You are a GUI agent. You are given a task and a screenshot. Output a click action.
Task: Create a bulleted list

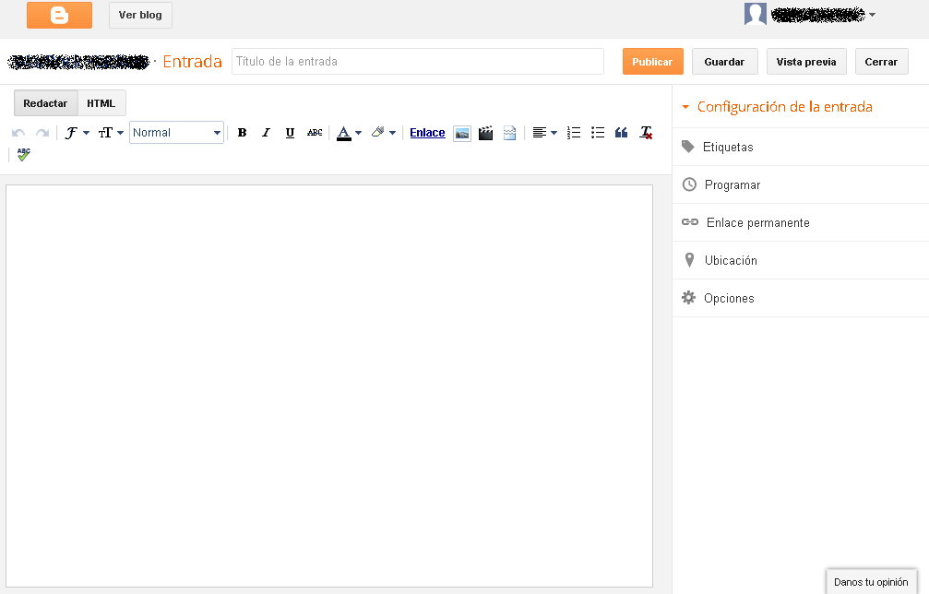(598, 133)
